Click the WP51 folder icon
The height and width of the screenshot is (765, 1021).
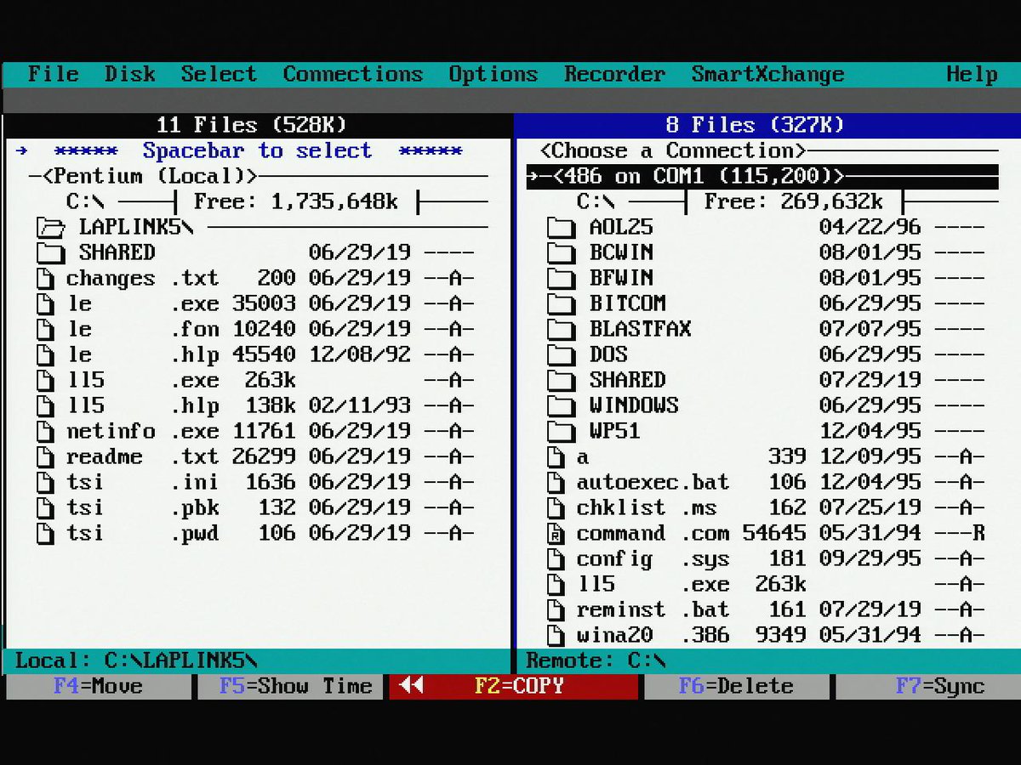click(x=562, y=431)
